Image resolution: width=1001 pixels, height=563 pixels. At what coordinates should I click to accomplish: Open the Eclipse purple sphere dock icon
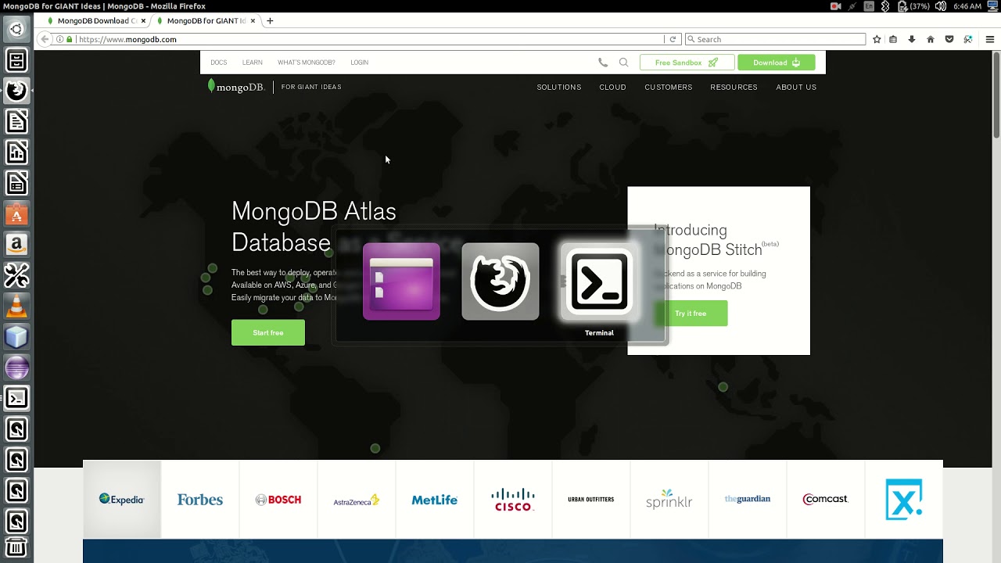[16, 368]
